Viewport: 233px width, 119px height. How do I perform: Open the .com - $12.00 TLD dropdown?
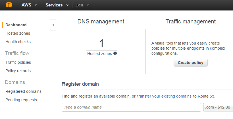point(218,107)
